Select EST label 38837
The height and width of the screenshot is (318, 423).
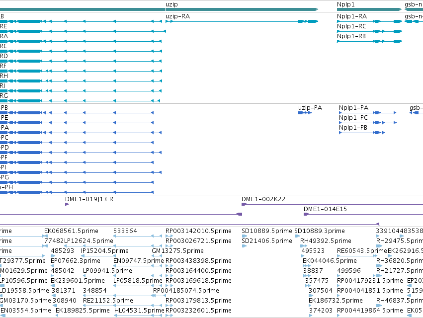[313, 271]
